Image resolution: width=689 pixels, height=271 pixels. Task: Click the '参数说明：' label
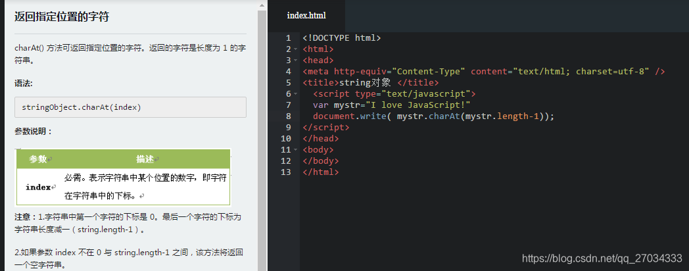click(x=34, y=131)
